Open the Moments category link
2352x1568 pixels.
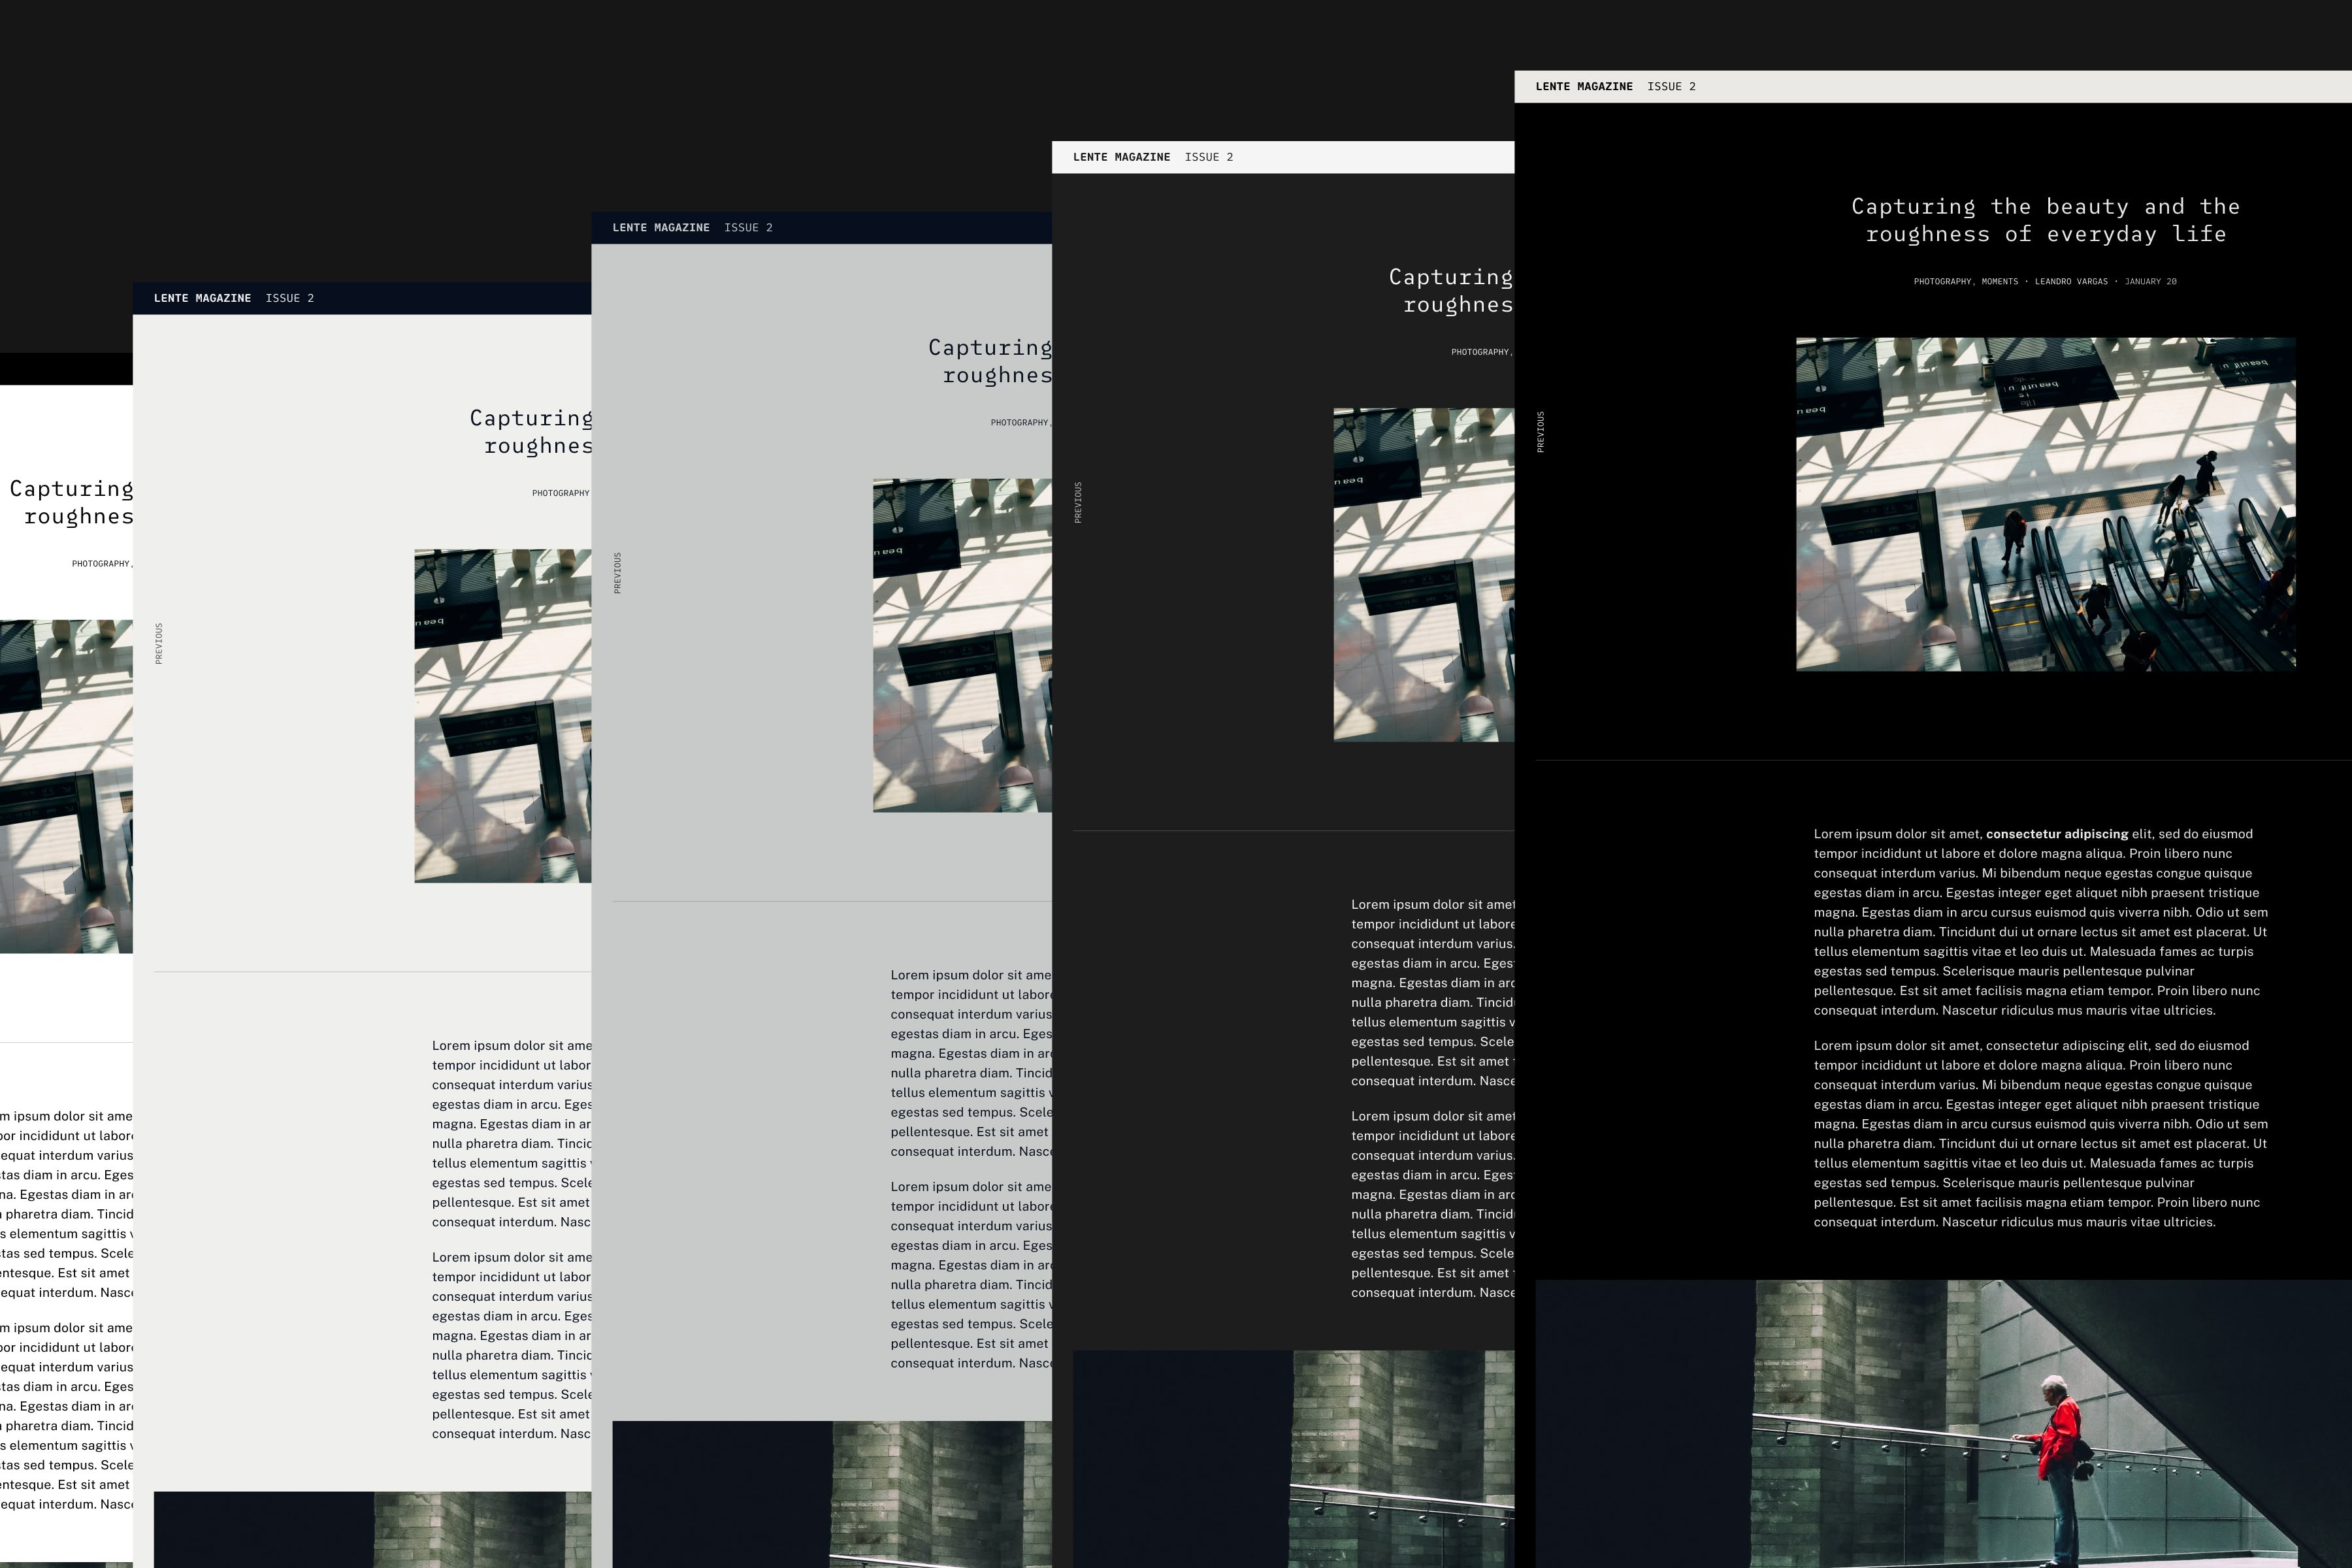1999,282
